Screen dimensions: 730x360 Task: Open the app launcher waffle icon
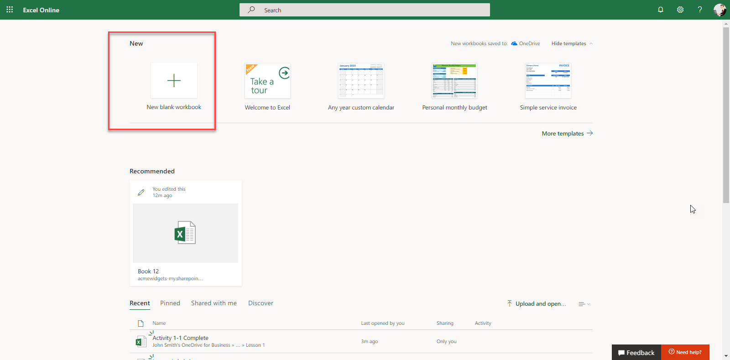(x=10, y=10)
